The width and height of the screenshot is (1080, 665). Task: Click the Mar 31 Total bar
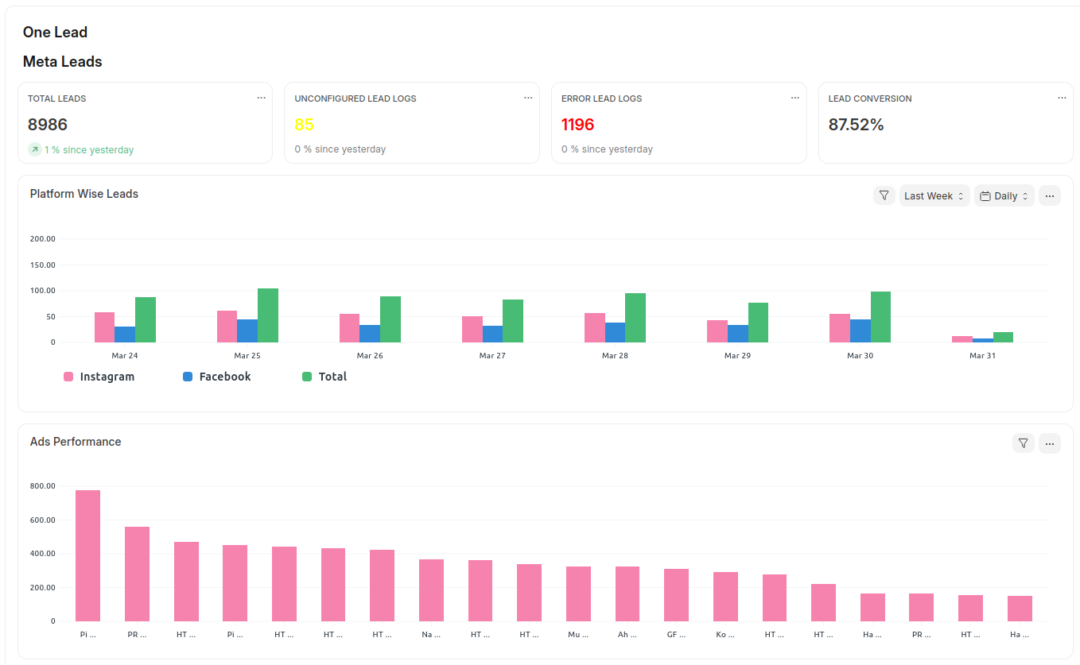1003,338
